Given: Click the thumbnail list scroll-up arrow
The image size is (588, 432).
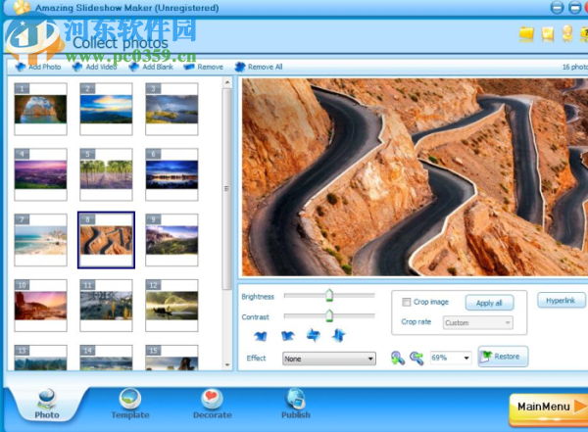Looking at the screenshot, I should pyautogui.click(x=227, y=82).
